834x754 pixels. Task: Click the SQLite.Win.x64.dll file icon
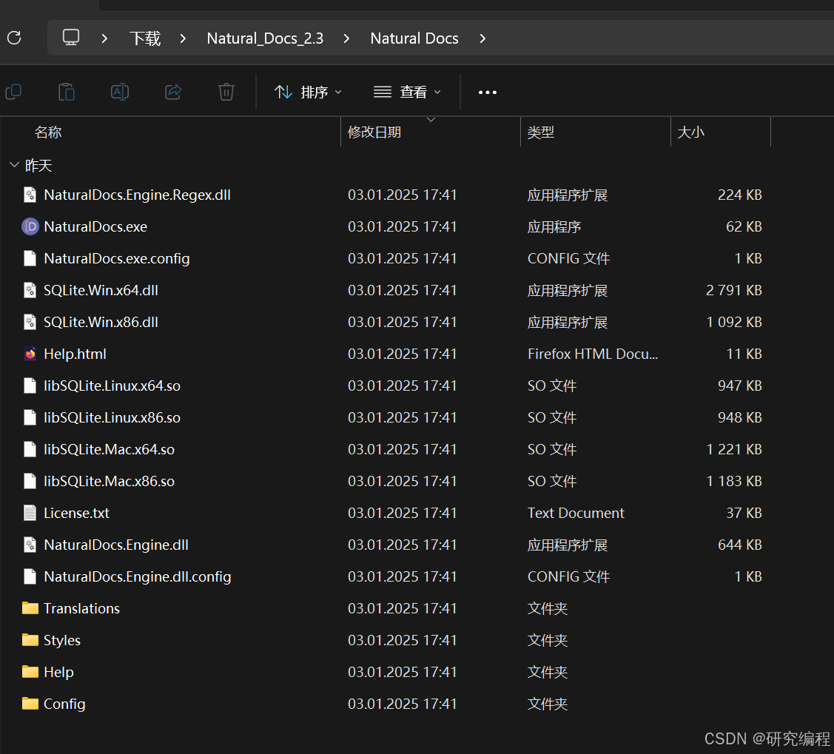coord(30,290)
